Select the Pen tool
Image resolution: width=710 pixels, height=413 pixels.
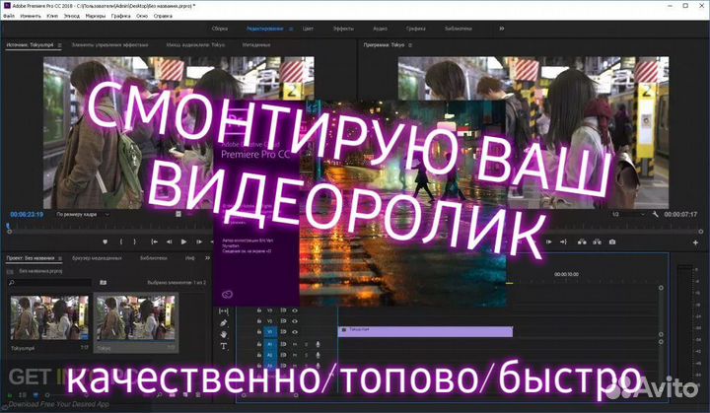coord(224,323)
